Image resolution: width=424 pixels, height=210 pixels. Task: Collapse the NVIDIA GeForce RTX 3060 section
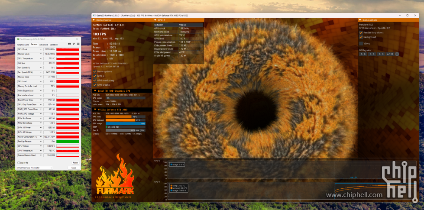point(95,110)
